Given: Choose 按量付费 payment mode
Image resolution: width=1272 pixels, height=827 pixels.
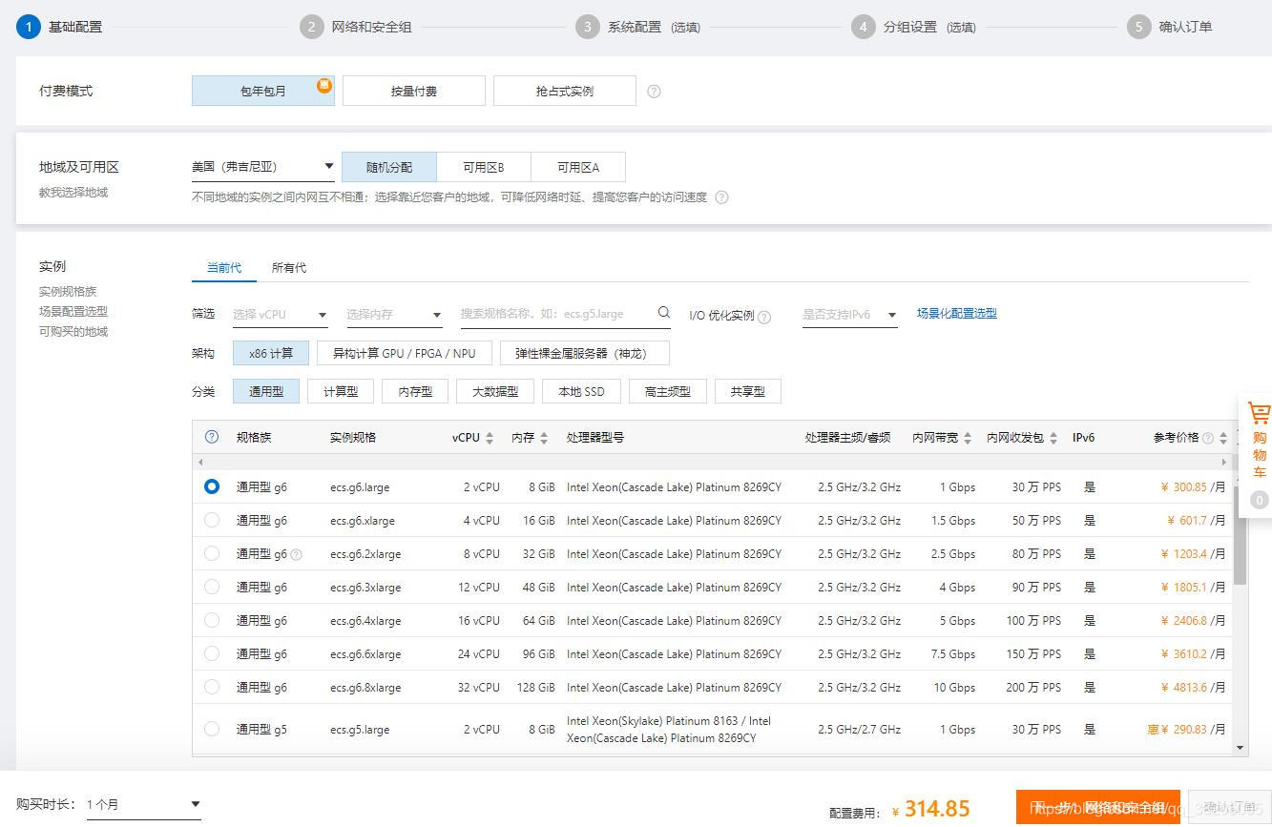Looking at the screenshot, I should click(414, 91).
